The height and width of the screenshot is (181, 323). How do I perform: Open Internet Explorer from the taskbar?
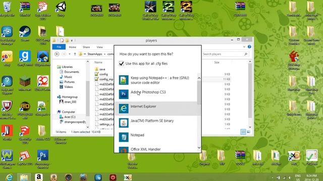9,177
